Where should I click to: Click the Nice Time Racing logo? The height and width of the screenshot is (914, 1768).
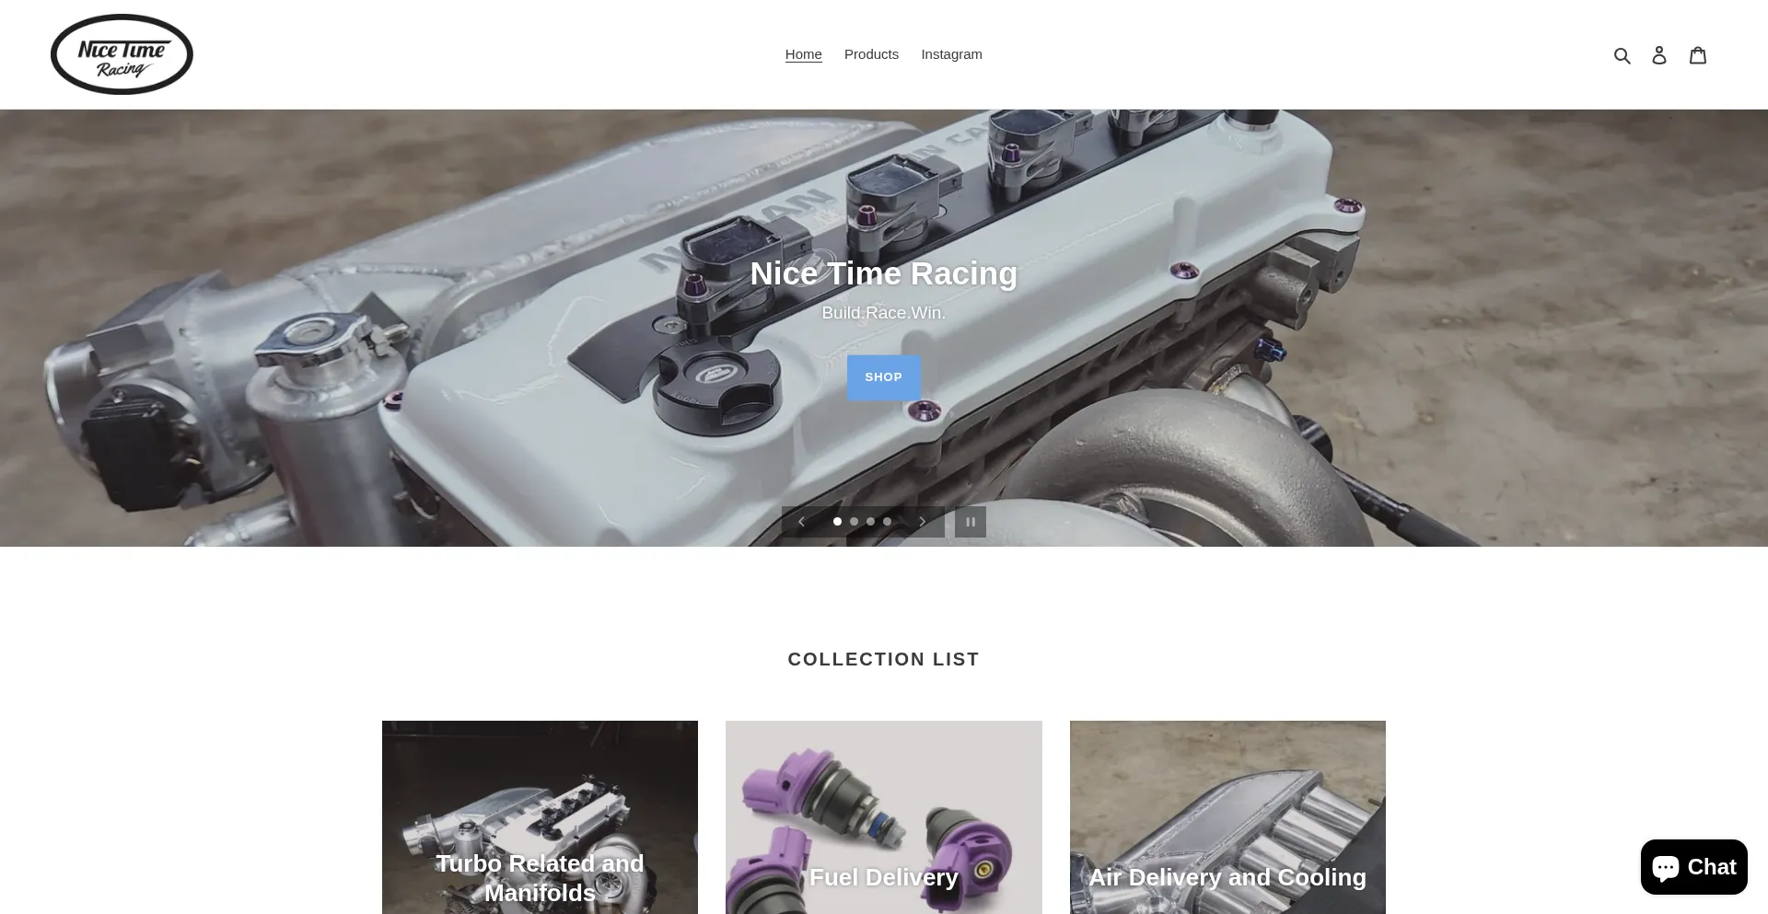click(122, 54)
